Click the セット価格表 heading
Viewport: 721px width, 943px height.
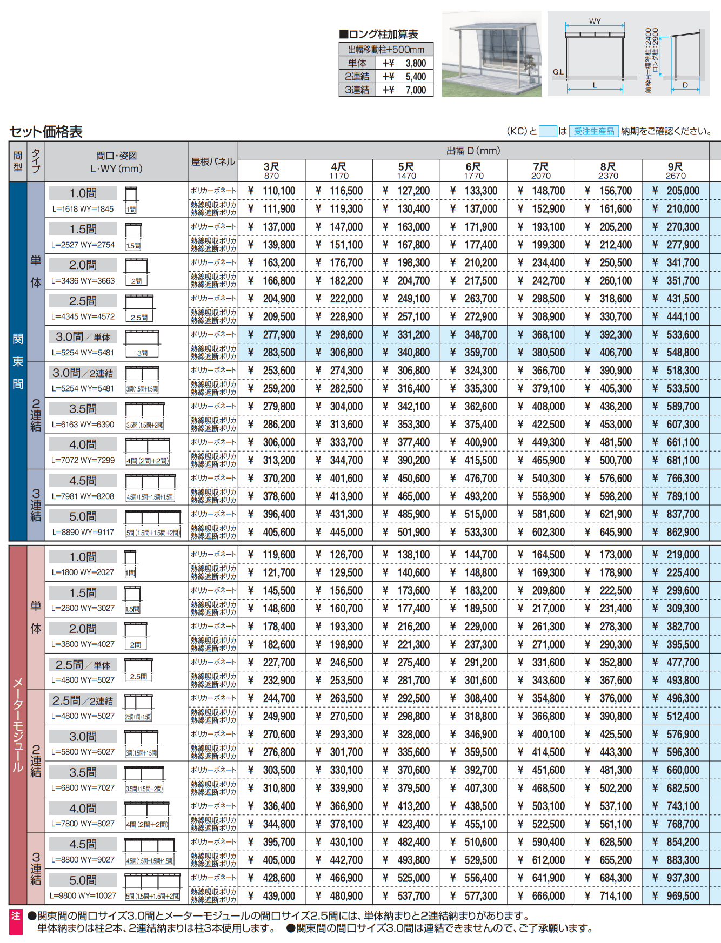tap(46, 131)
